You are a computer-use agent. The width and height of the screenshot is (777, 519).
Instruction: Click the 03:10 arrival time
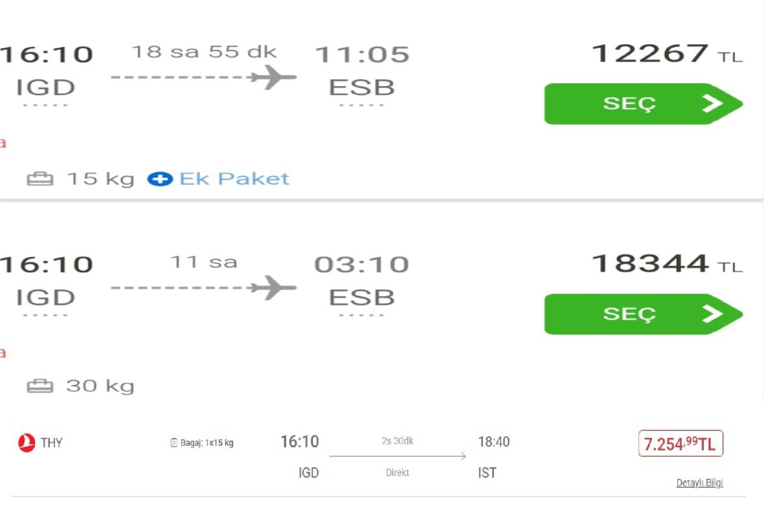click(362, 265)
